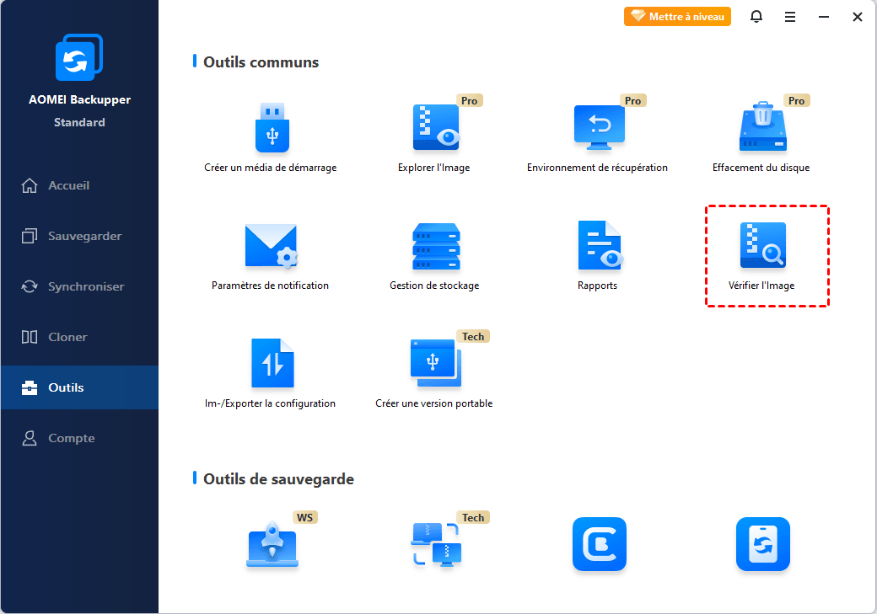877x614 pixels.
Task: Click the Outils communs heading
Action: tap(261, 62)
